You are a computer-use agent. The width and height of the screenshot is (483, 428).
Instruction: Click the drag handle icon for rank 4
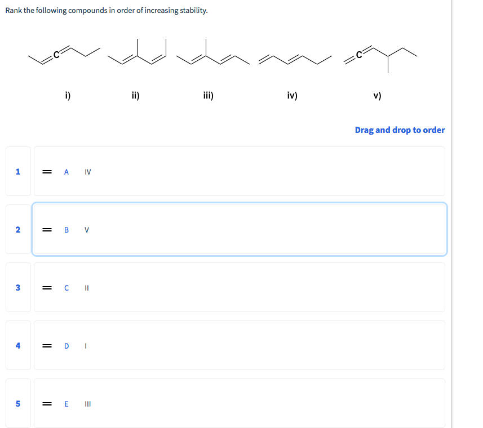pos(46,346)
